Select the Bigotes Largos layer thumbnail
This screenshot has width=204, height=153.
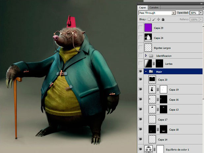coord(148,48)
